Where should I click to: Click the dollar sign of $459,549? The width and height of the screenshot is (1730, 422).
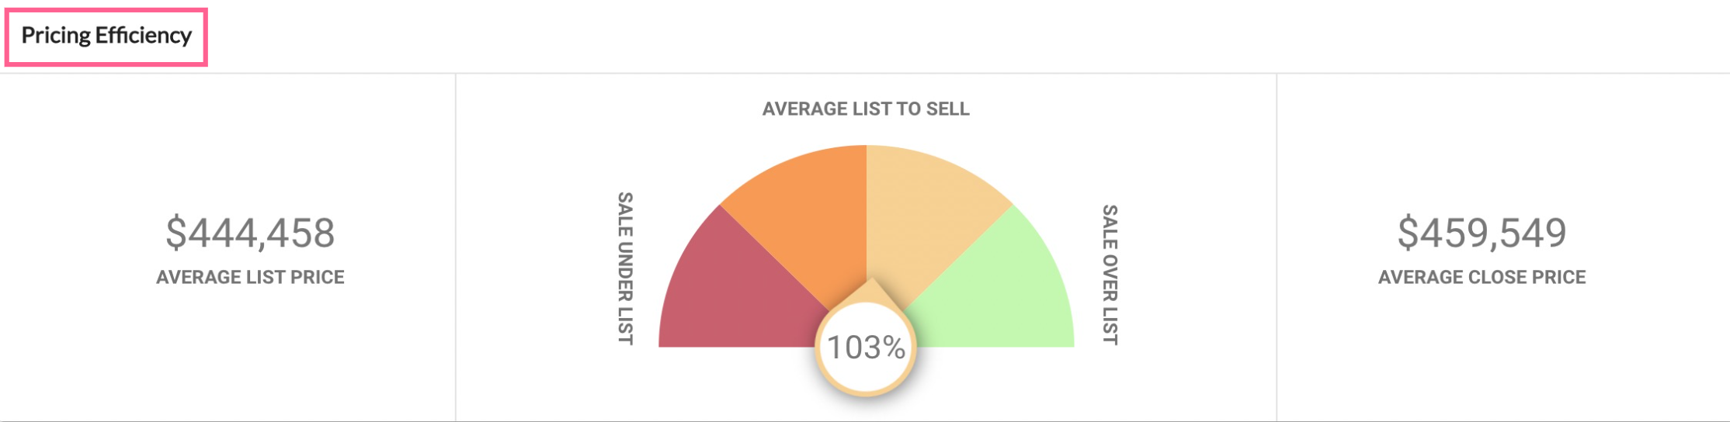click(x=1408, y=233)
